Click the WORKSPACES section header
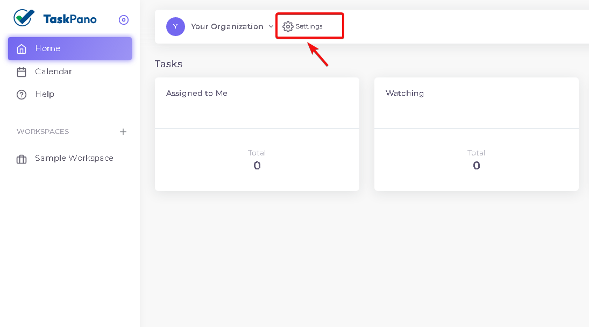The image size is (589, 327). click(x=43, y=132)
